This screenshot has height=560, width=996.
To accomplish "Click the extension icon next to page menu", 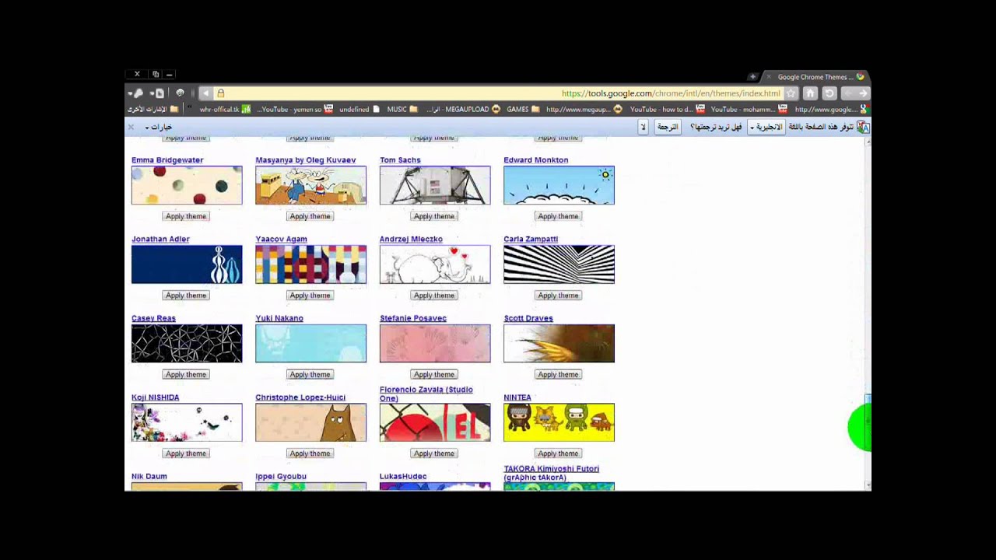I will coord(180,93).
